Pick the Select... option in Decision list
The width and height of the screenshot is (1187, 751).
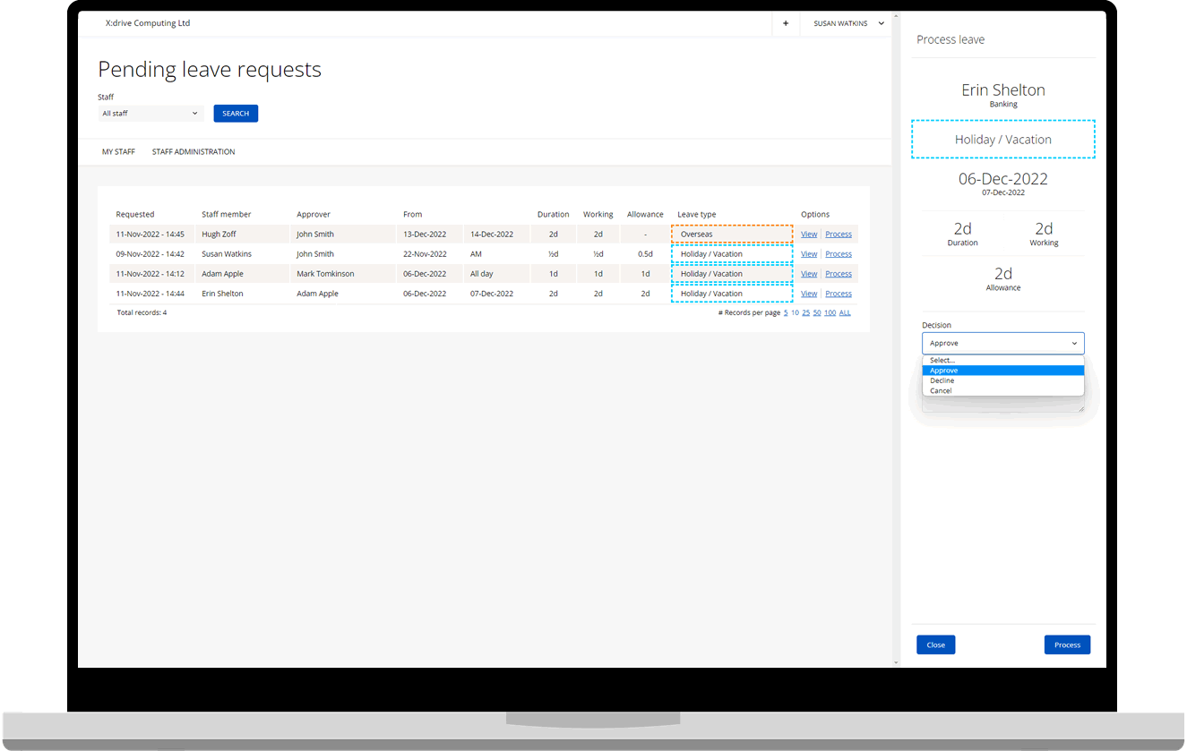[942, 360]
